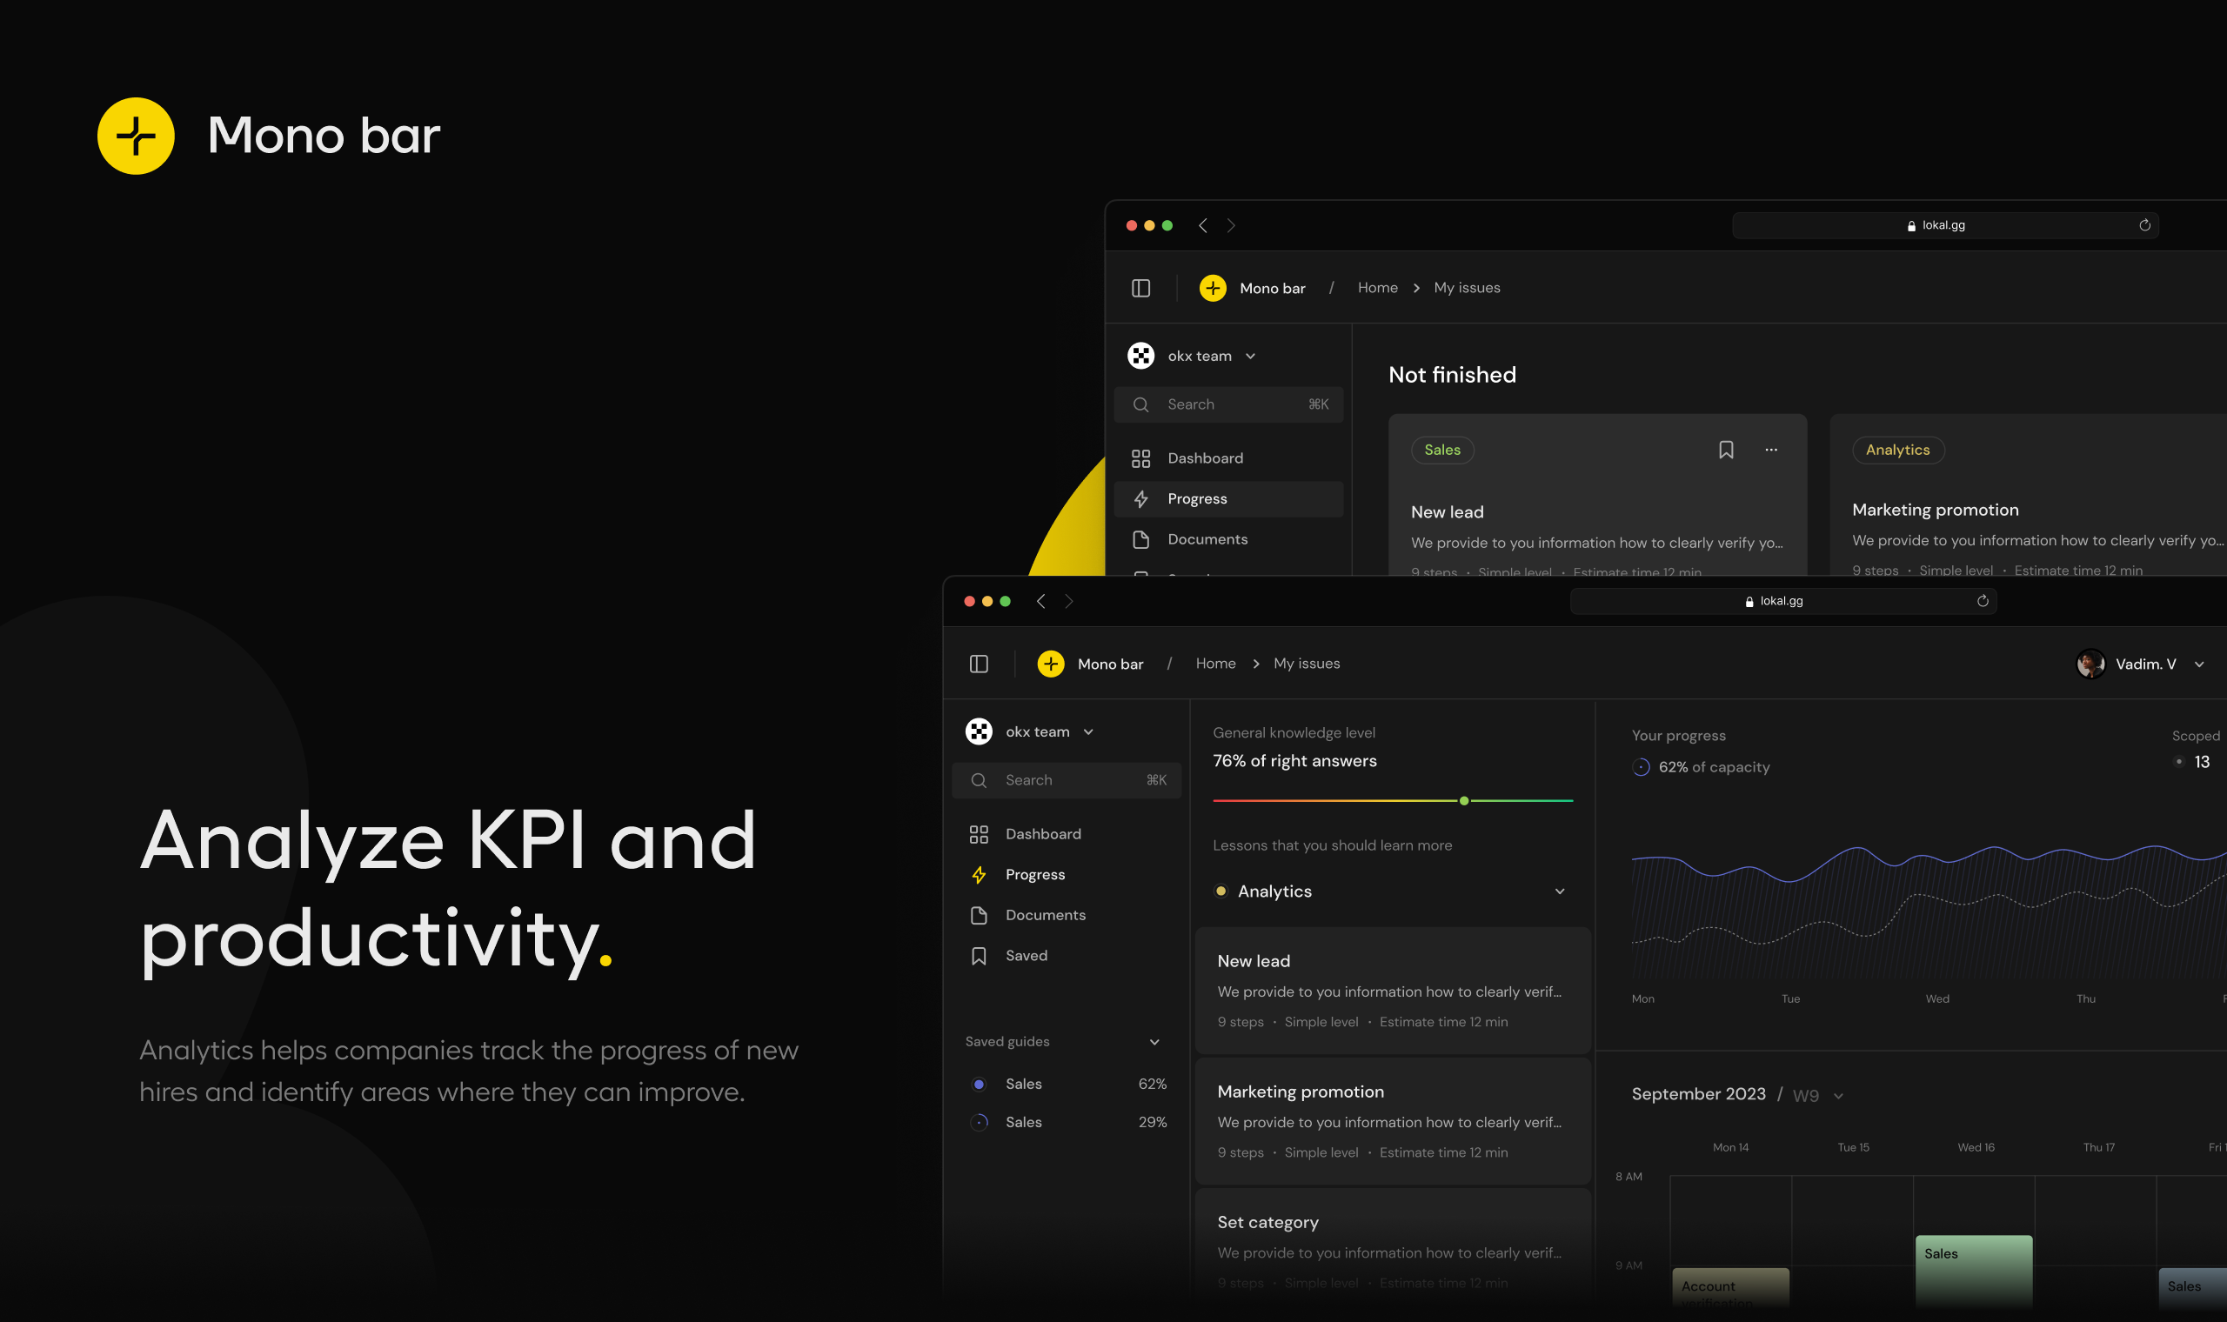Click bookmark icon on Sales New lead card

point(1725,450)
